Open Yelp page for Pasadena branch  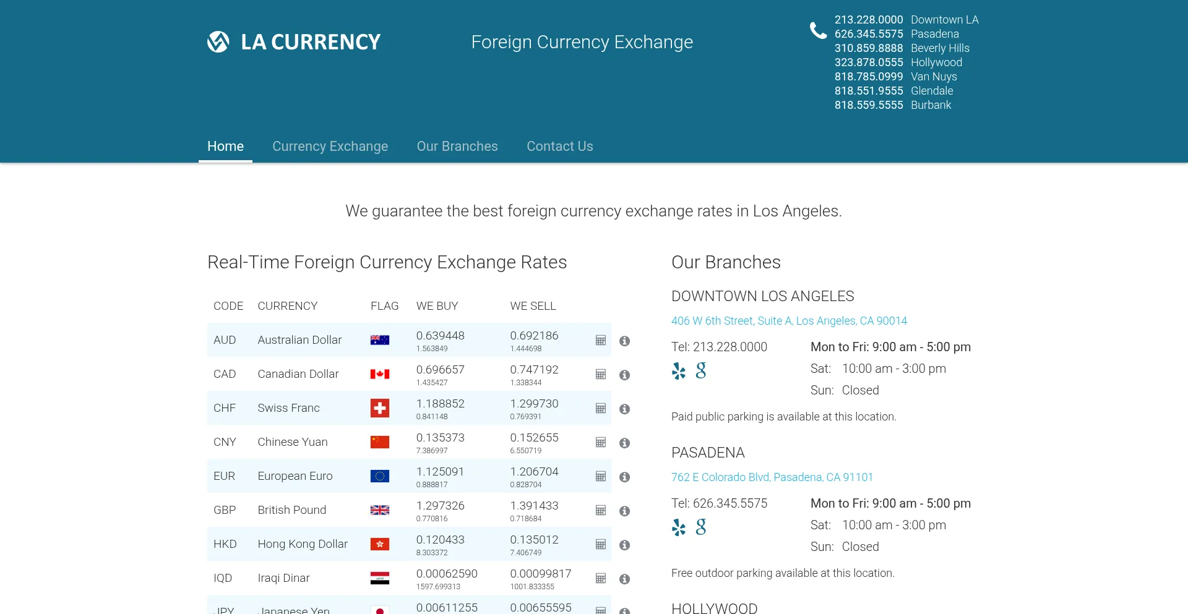click(679, 528)
